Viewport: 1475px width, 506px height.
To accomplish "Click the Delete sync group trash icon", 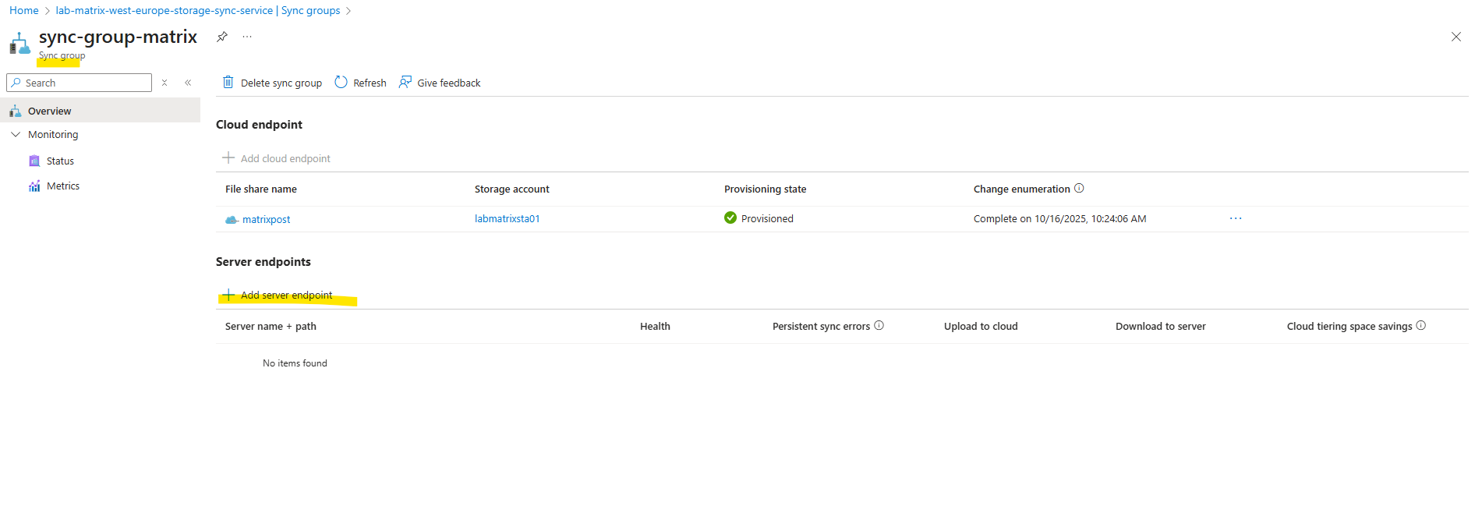I will pos(228,83).
